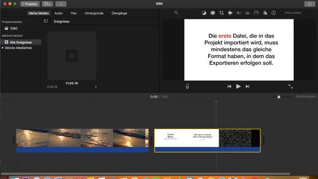This screenshot has height=179, width=318.
Task: Click the media browser layout toolbar button
Action: coord(47,4)
